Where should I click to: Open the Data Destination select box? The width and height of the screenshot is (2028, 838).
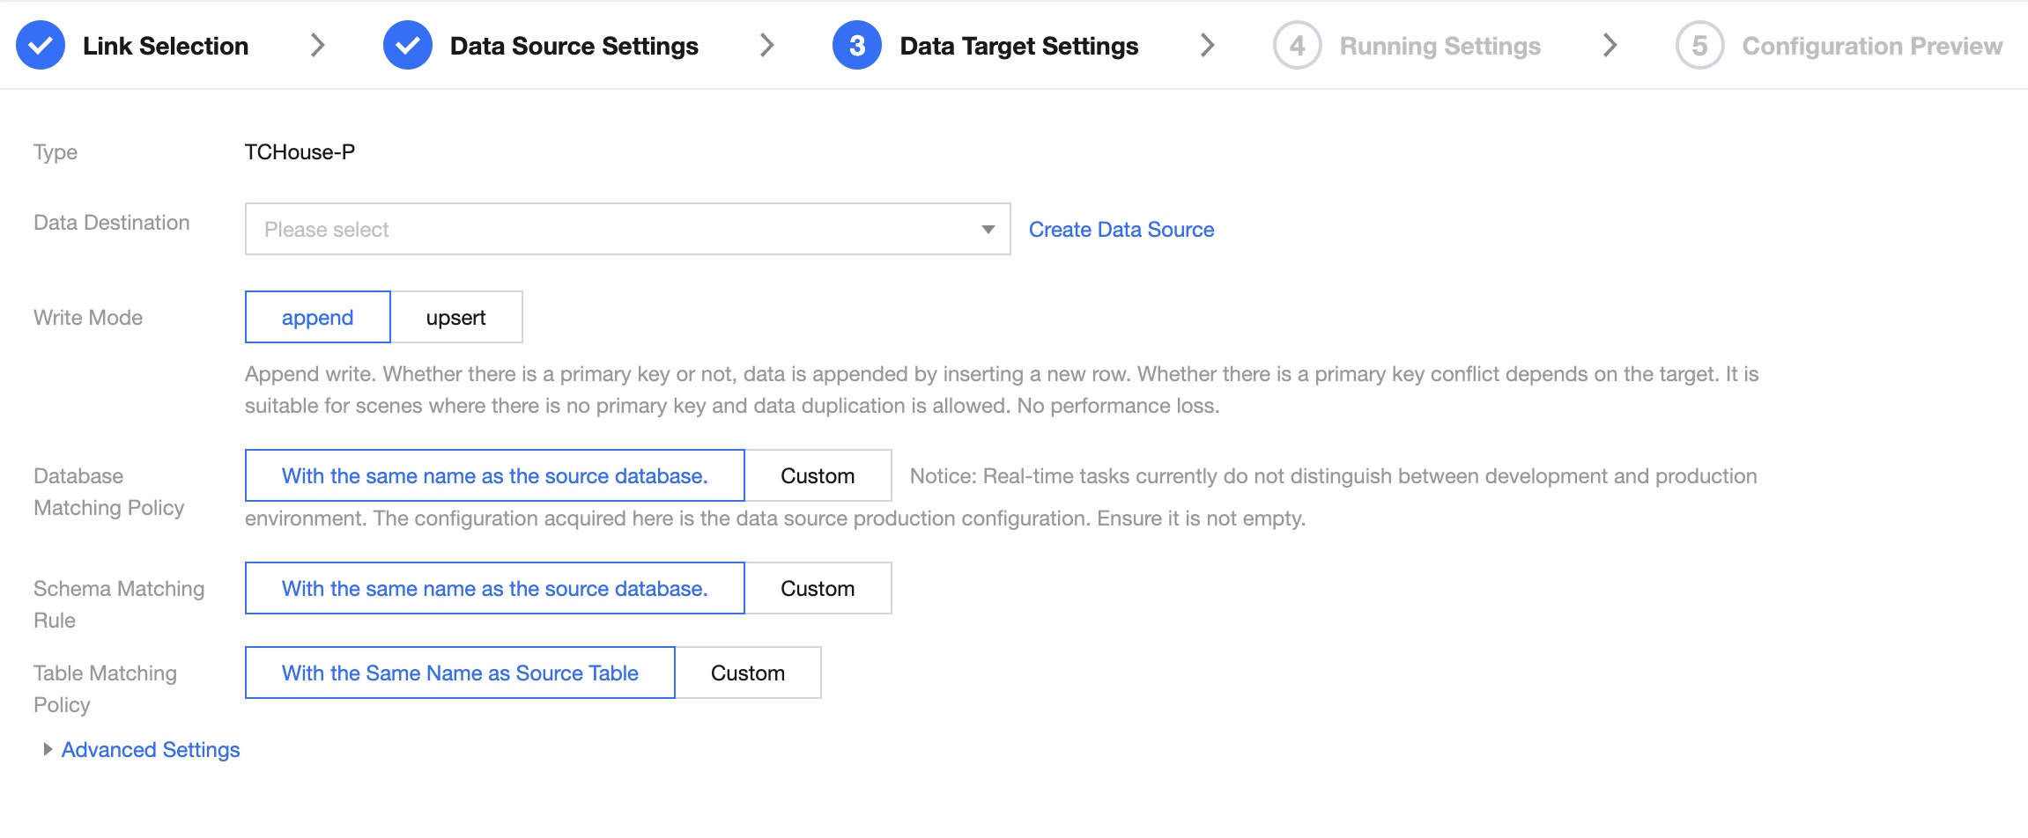pos(617,230)
